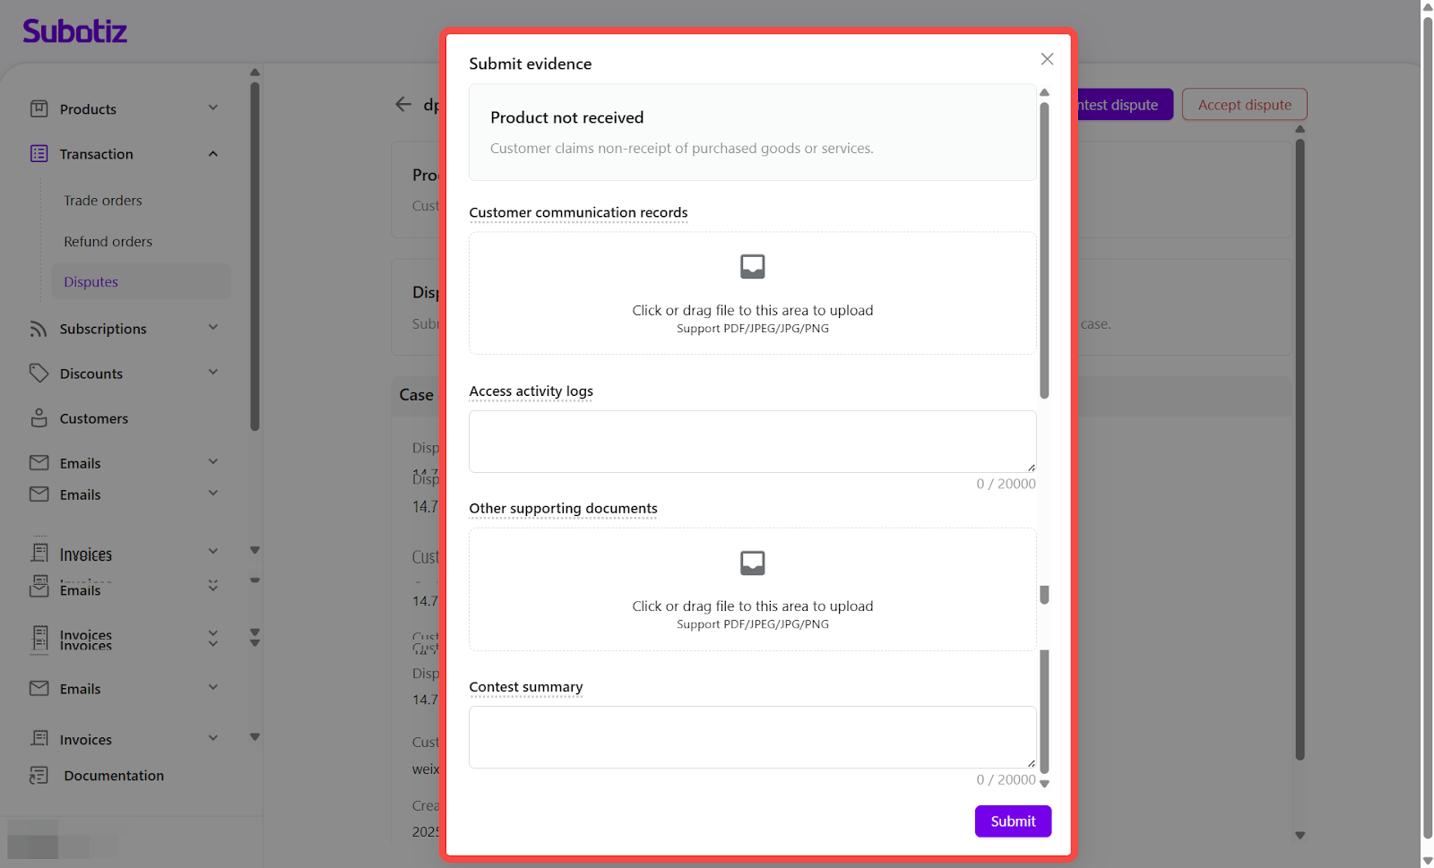Focus the Access activity logs text area
Viewport: 1434px width, 868px height.
click(x=752, y=442)
